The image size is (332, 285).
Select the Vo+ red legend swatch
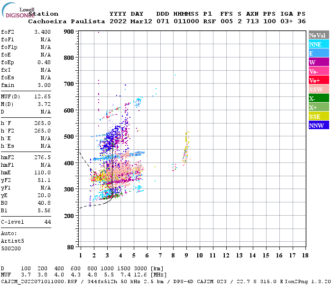319,80
